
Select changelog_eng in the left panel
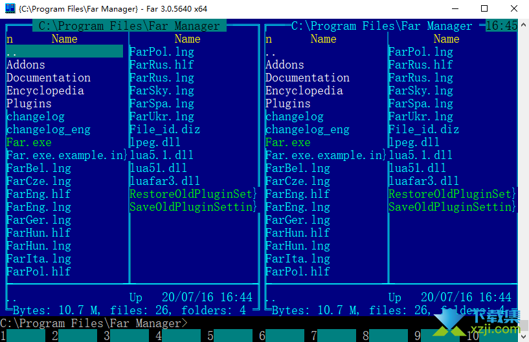(x=49, y=130)
